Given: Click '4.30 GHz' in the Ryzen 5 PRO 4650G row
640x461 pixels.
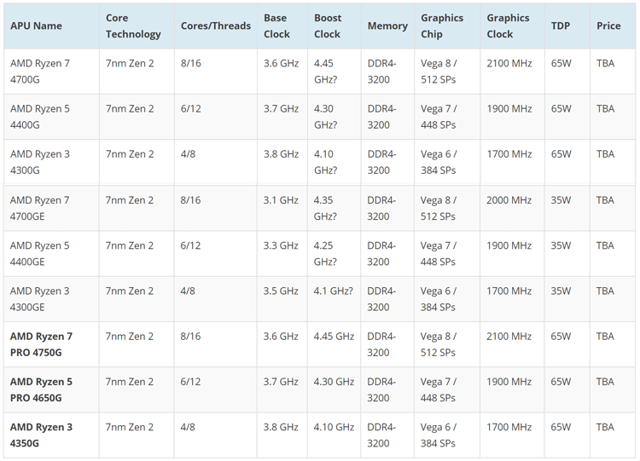Looking at the screenshot, I should click(334, 382).
